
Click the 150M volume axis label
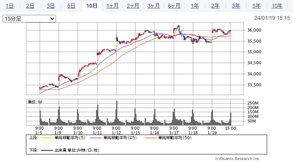(253, 112)
